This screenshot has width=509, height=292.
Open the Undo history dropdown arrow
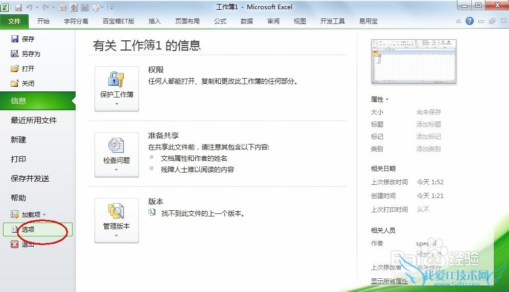click(37, 7)
